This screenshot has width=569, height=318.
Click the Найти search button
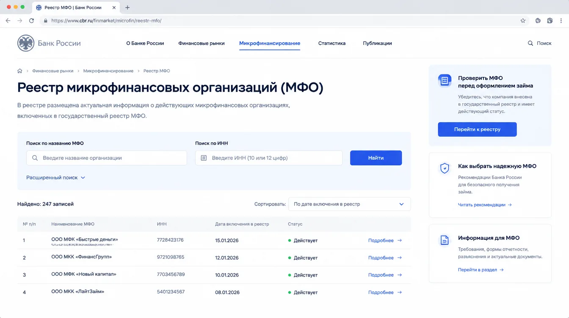pos(376,158)
